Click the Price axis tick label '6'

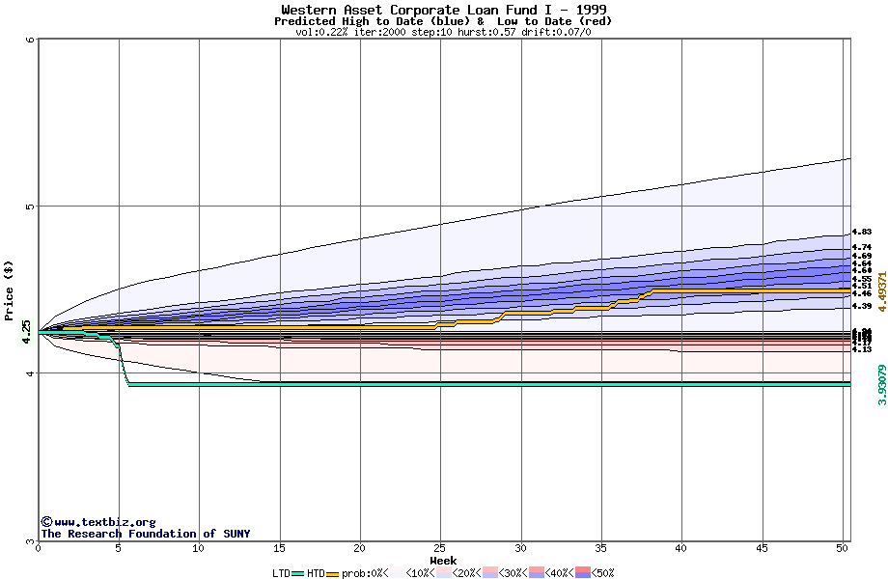[x=31, y=40]
